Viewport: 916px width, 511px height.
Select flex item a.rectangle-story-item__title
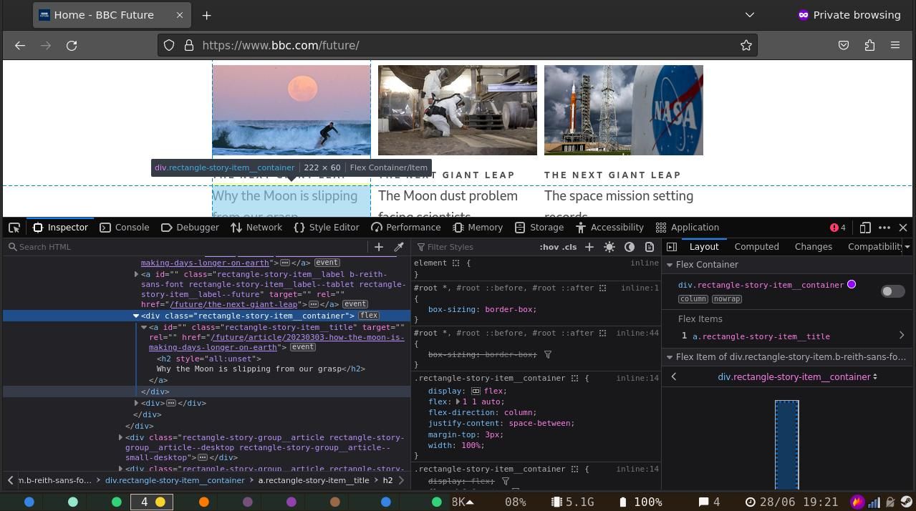click(761, 336)
